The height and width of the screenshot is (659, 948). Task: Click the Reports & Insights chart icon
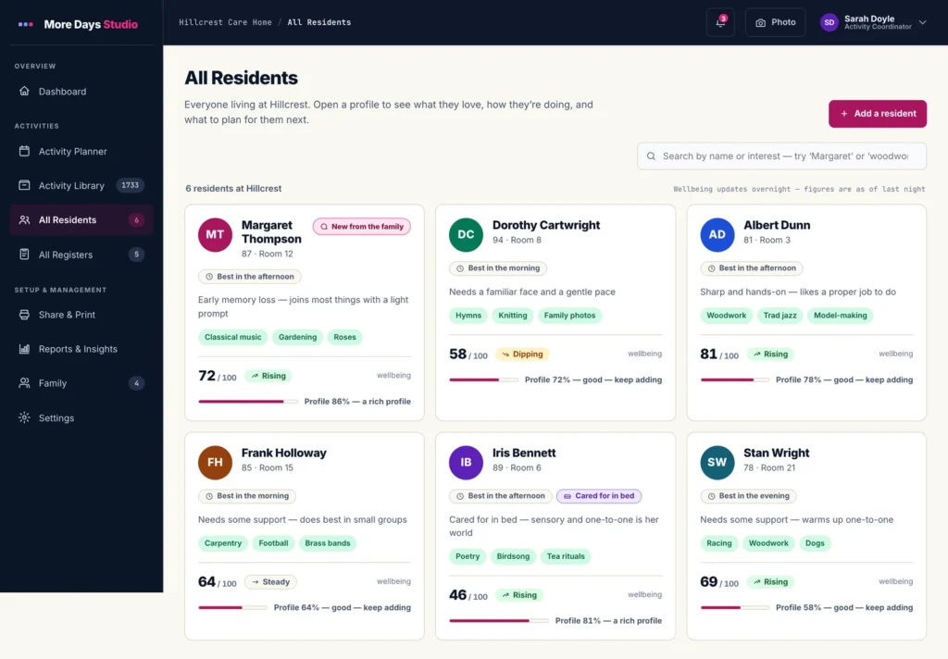click(x=24, y=349)
